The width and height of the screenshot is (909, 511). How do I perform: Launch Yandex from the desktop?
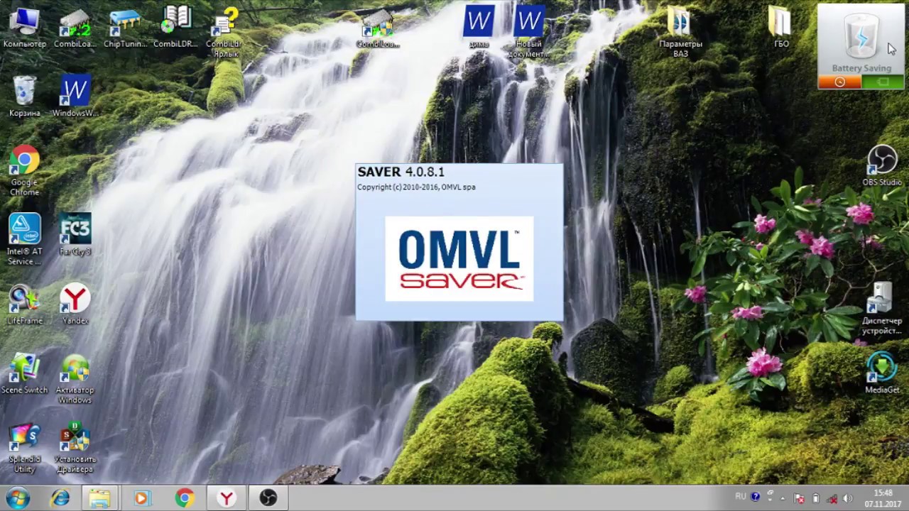[x=75, y=305]
